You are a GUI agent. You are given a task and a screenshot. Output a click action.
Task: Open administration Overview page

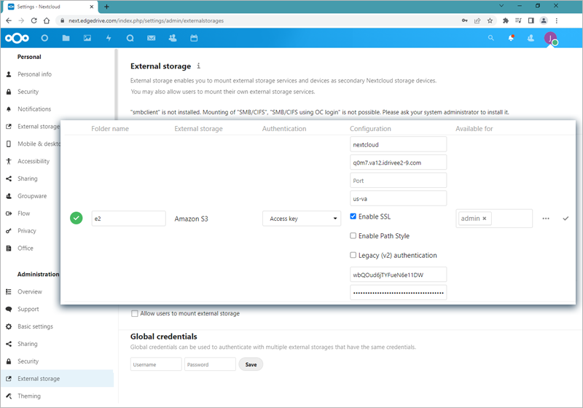coord(31,291)
